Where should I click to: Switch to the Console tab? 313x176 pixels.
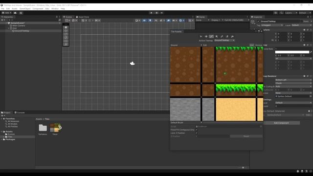coord(20,112)
